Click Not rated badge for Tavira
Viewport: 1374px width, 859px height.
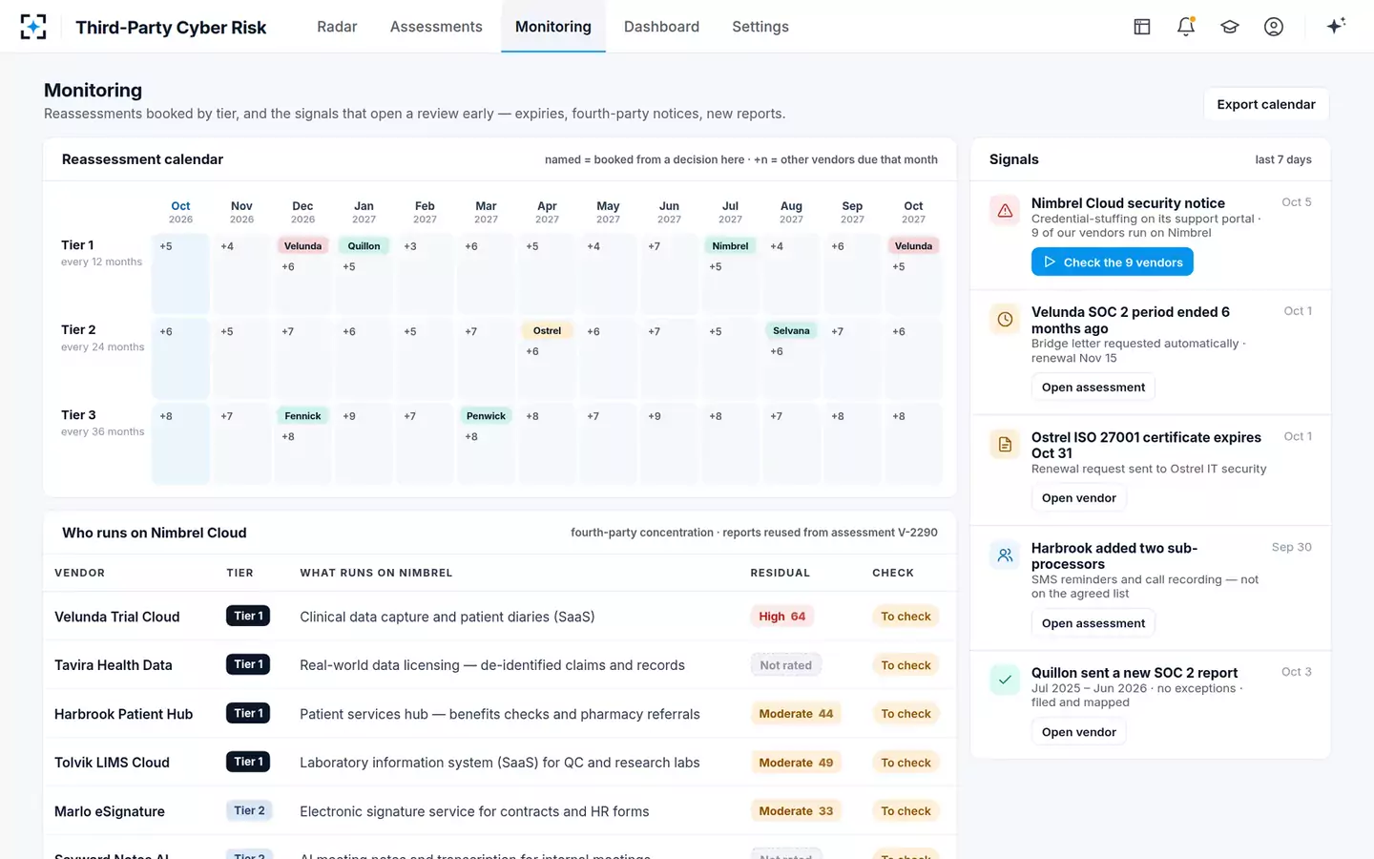click(x=786, y=665)
